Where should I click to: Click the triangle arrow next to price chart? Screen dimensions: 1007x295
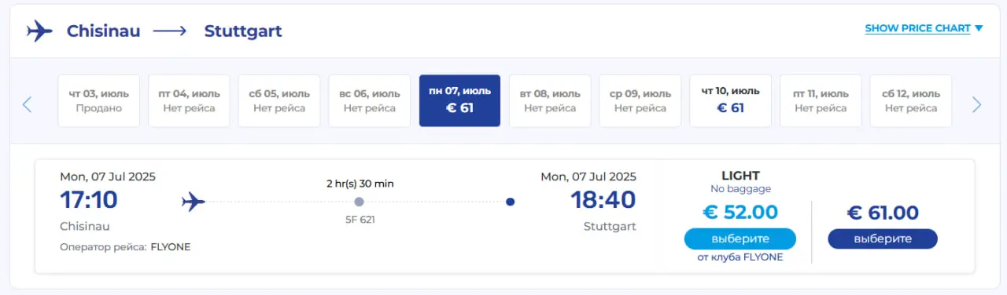(979, 28)
